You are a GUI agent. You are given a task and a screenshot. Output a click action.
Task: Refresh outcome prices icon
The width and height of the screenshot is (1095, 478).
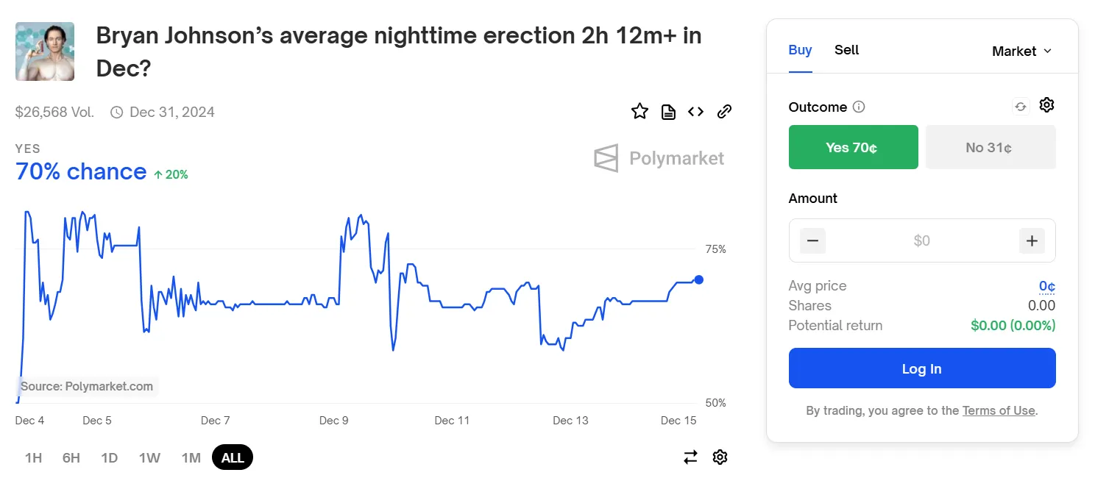[1021, 107]
